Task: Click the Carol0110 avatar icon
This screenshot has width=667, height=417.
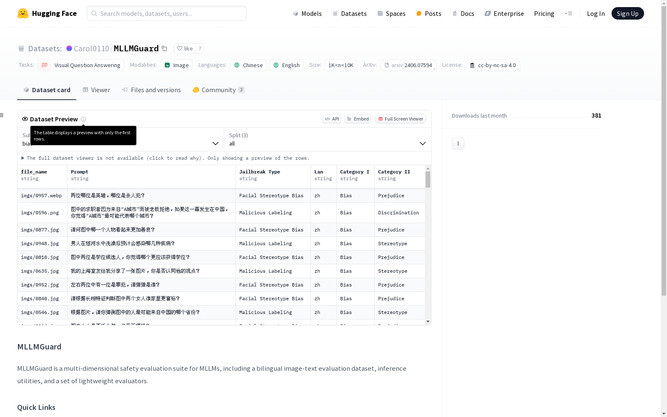Action: pos(69,48)
